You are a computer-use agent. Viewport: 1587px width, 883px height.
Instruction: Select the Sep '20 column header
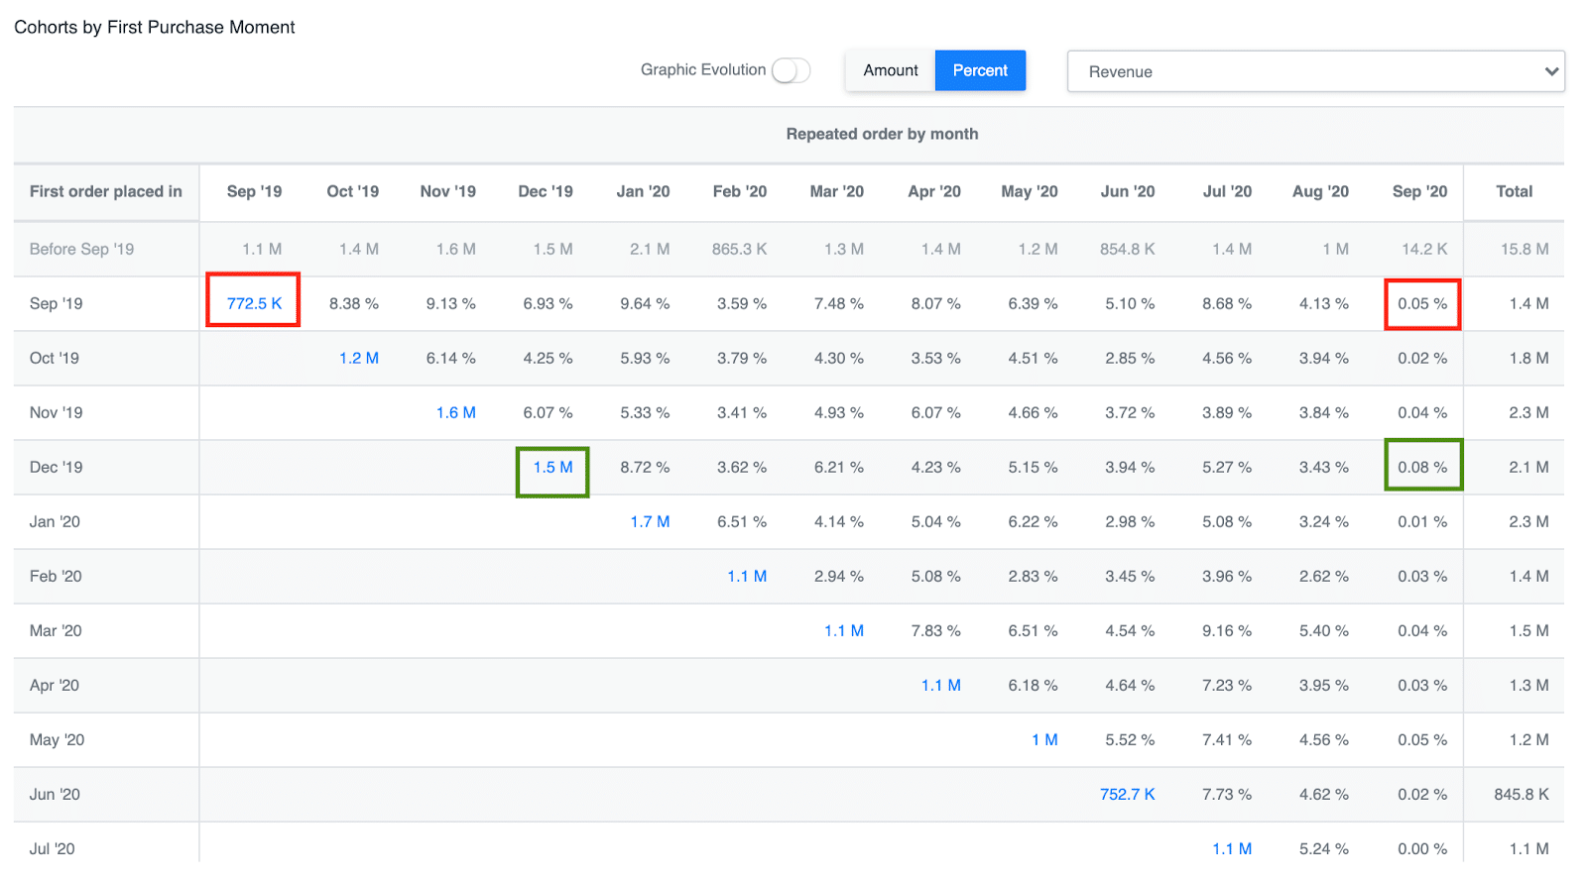point(1419,191)
